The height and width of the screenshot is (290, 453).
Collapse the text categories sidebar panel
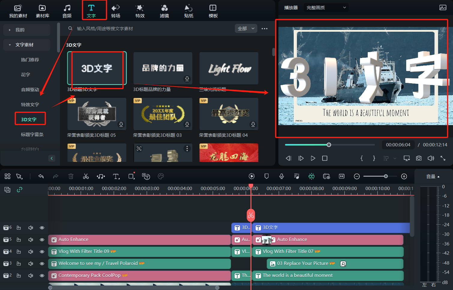tap(52, 158)
